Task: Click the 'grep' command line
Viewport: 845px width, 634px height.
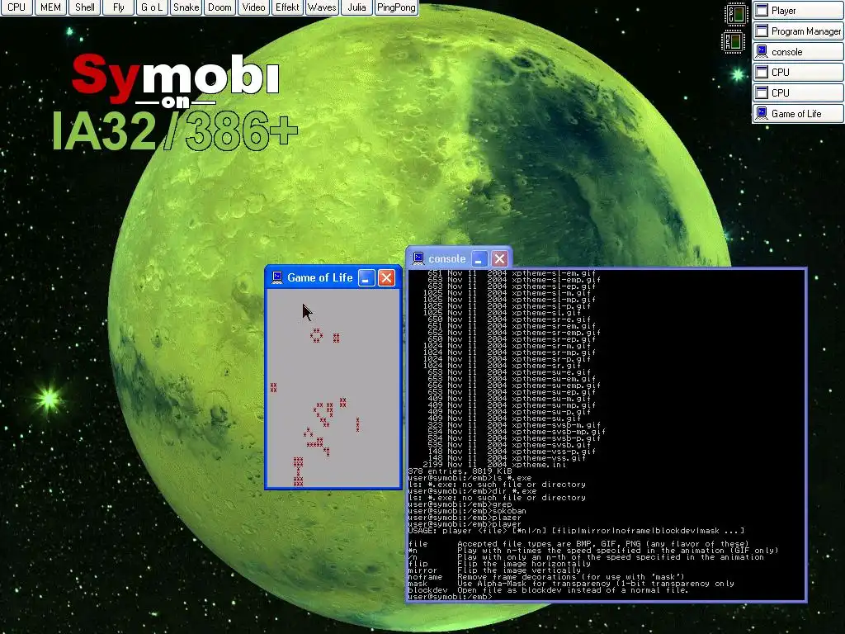Action: (x=460, y=504)
